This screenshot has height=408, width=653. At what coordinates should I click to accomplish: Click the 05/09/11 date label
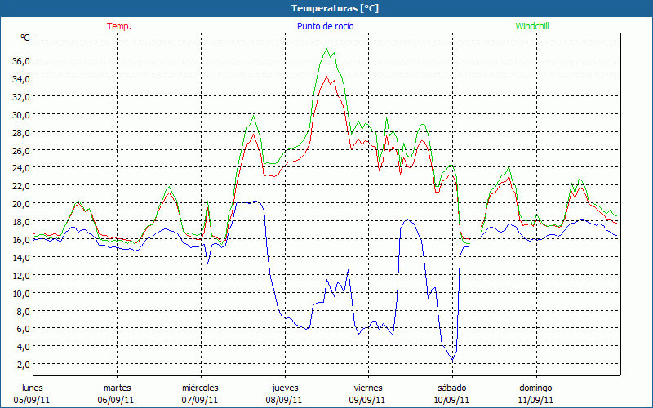(33, 400)
